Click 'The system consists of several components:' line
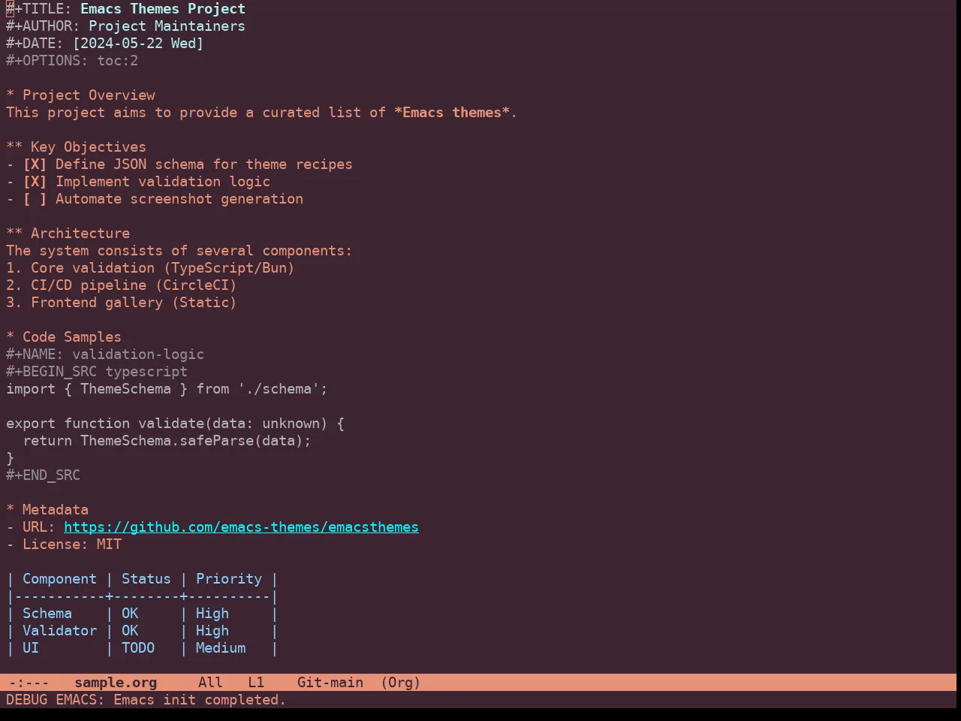961x721 pixels. coord(179,251)
